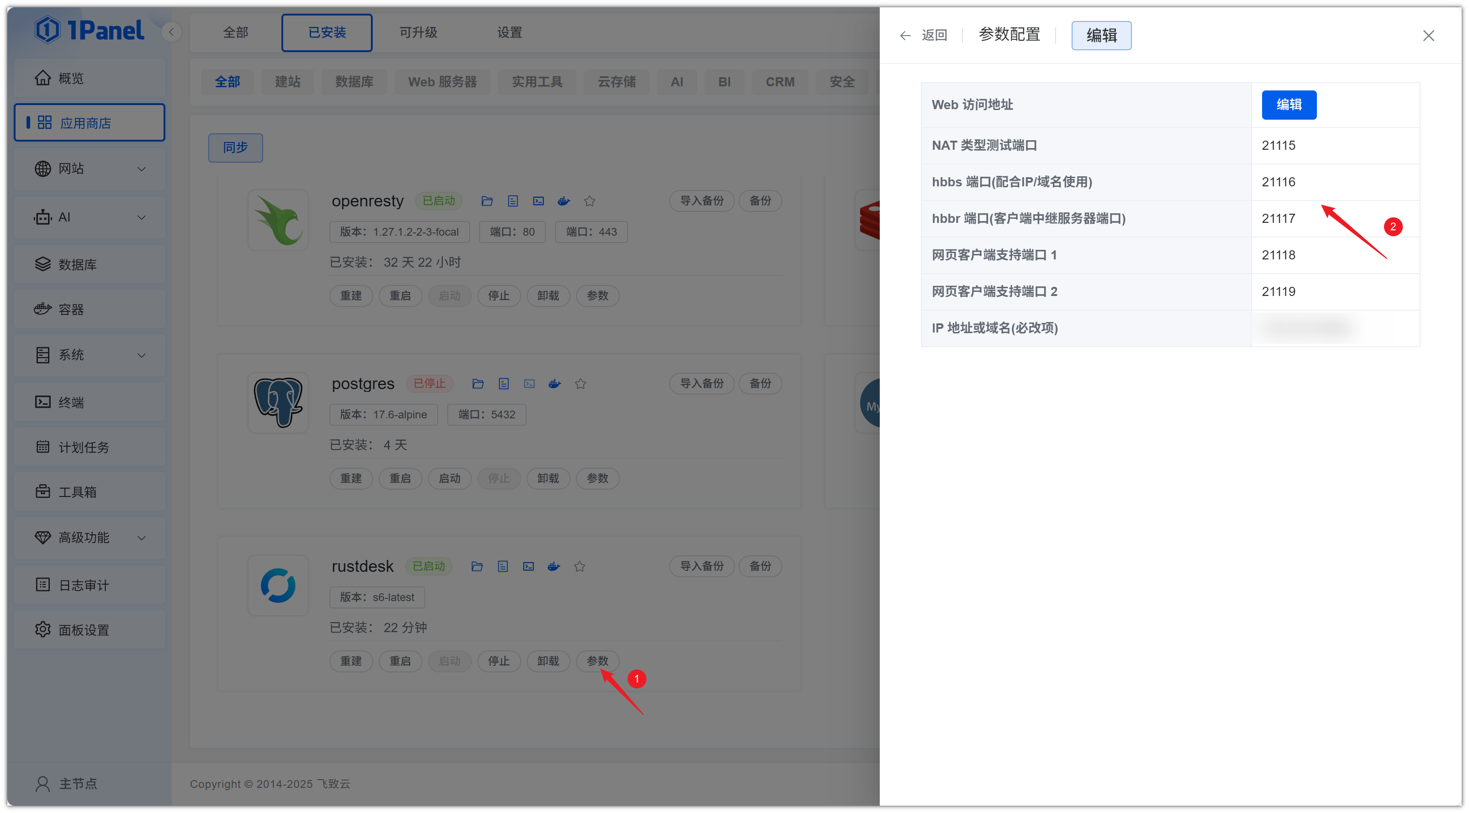The height and width of the screenshot is (813, 1469).
Task: Click 参数 button under rustdesk
Action: [597, 661]
